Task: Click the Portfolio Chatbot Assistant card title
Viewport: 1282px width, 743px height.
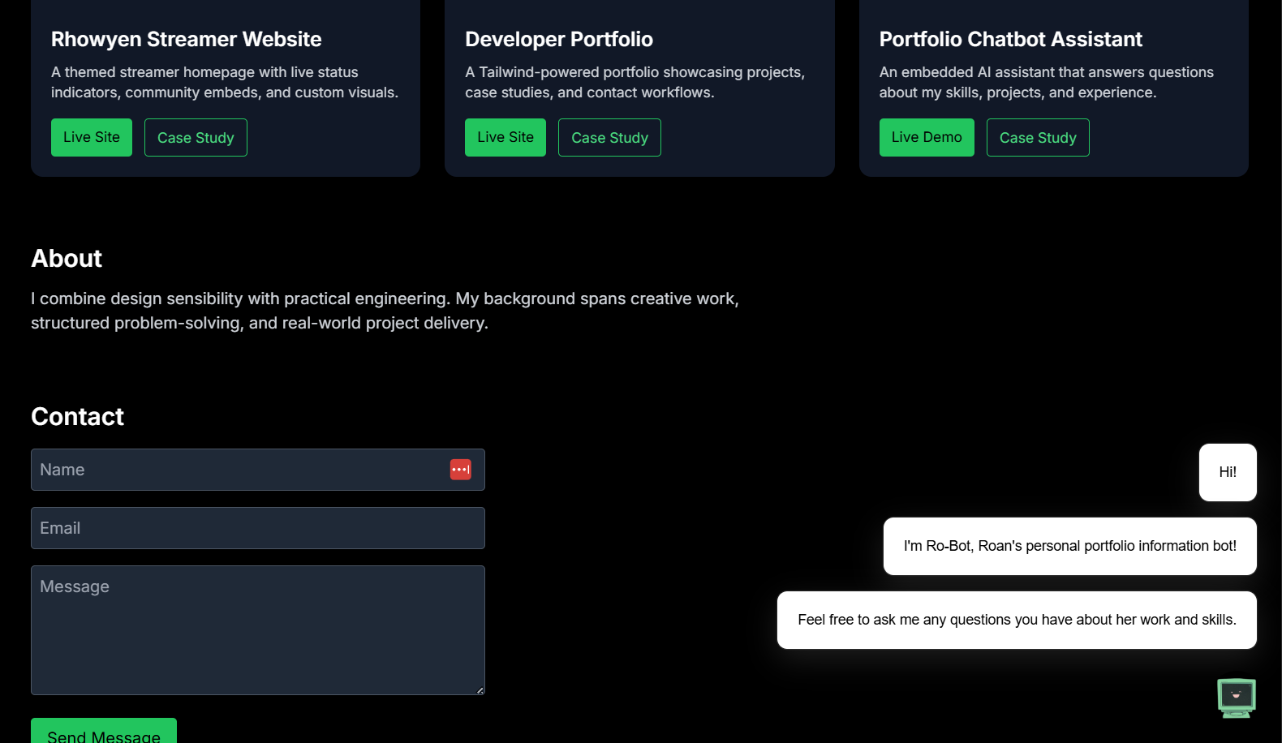Action: pos(1010,39)
